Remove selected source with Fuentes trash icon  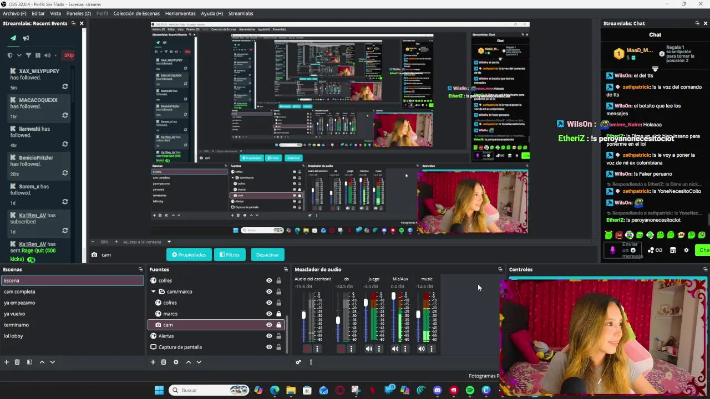[164, 362]
